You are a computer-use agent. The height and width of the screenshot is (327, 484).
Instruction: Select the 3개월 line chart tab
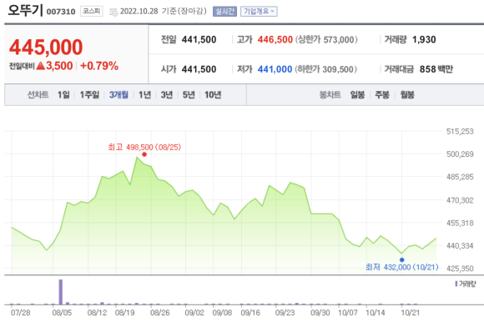[118, 95]
